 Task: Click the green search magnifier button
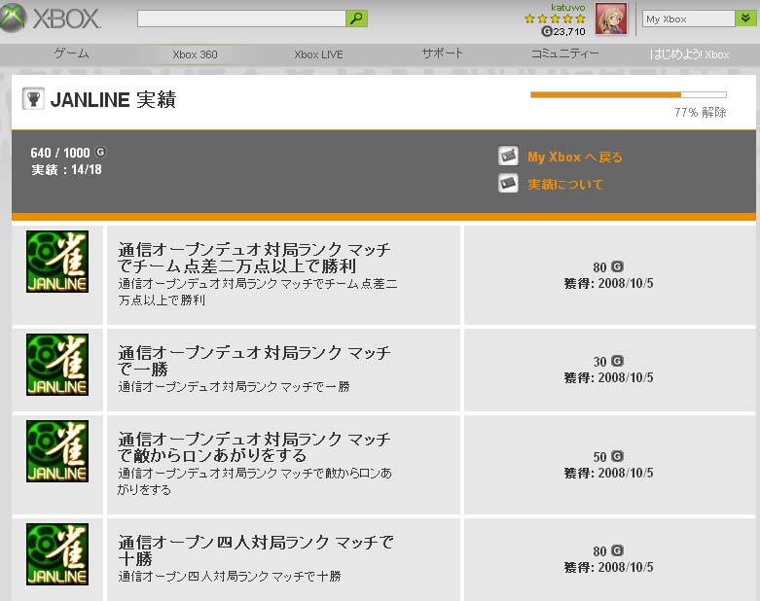[x=356, y=18]
